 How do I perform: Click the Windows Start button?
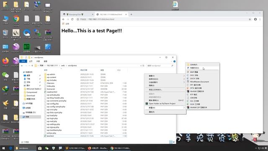click(x=3, y=148)
